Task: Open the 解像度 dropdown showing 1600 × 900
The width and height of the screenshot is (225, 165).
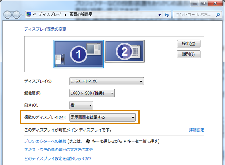Action: pyautogui.click(x=92, y=93)
